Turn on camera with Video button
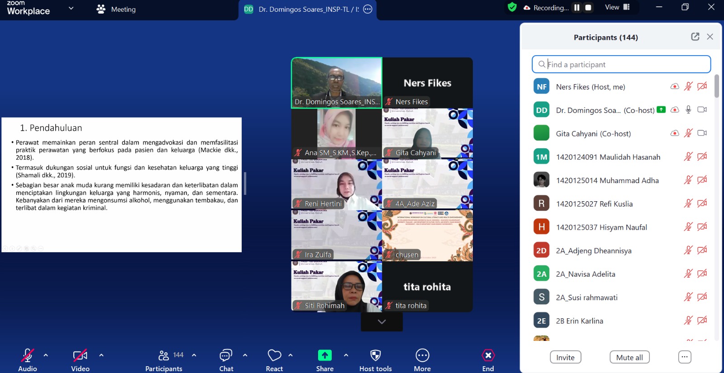 pos(80,356)
